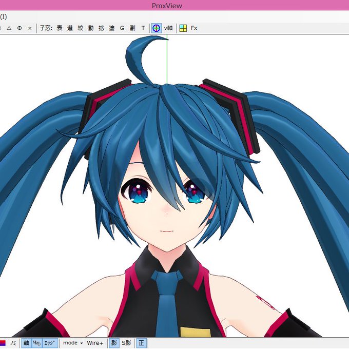Toggle the circular axis manipulator icon
The height and width of the screenshot is (349, 349).
pos(157,28)
